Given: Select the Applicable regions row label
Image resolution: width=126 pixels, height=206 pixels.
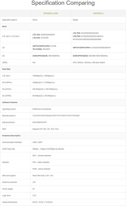Looking at the screenshot, I should point(10,20).
